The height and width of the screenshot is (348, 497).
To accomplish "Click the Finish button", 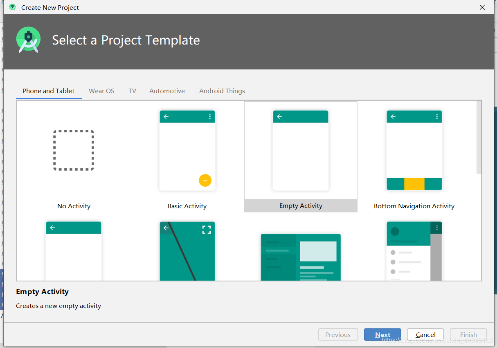I will point(468,335).
